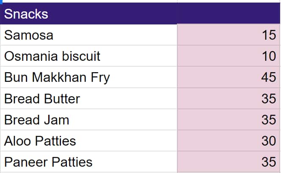
Task: Click the white strip above the empty purple header
Action: [229, 1]
